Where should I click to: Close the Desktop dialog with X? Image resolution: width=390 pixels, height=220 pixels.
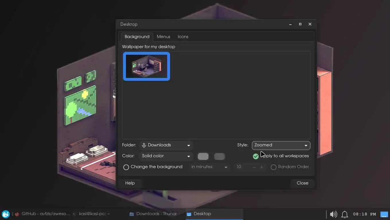[310, 24]
